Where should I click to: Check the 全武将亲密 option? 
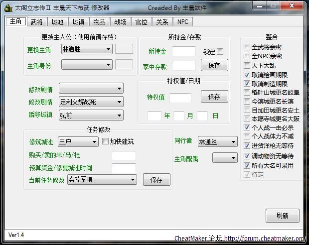[247, 47]
